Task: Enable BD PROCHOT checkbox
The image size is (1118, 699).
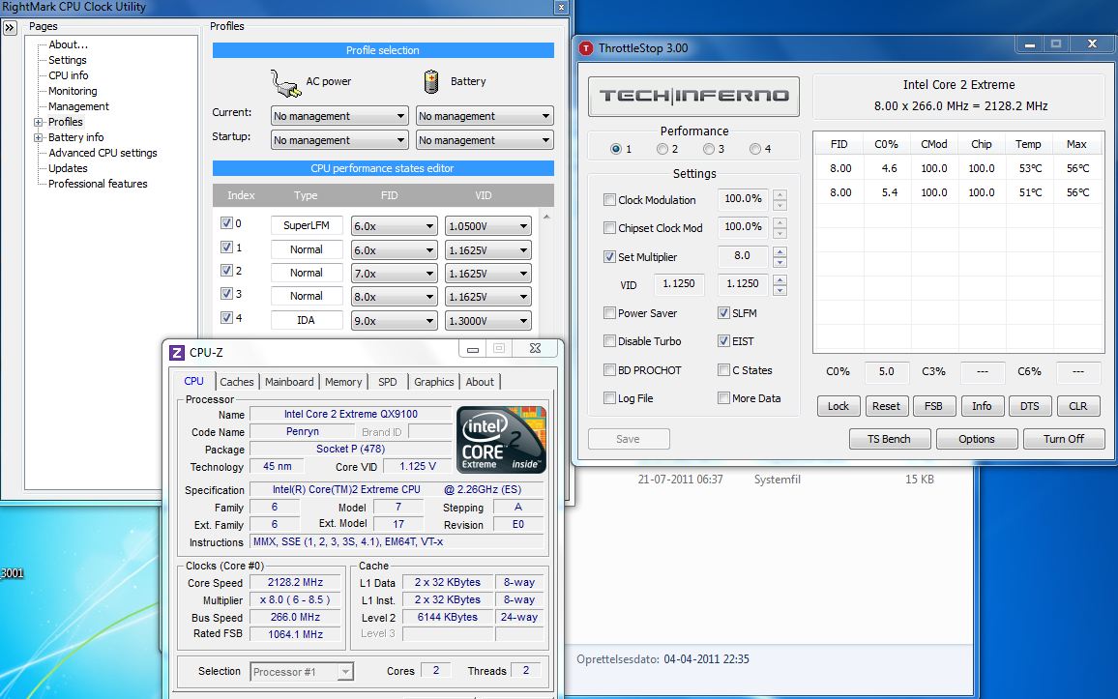Action: tap(609, 370)
